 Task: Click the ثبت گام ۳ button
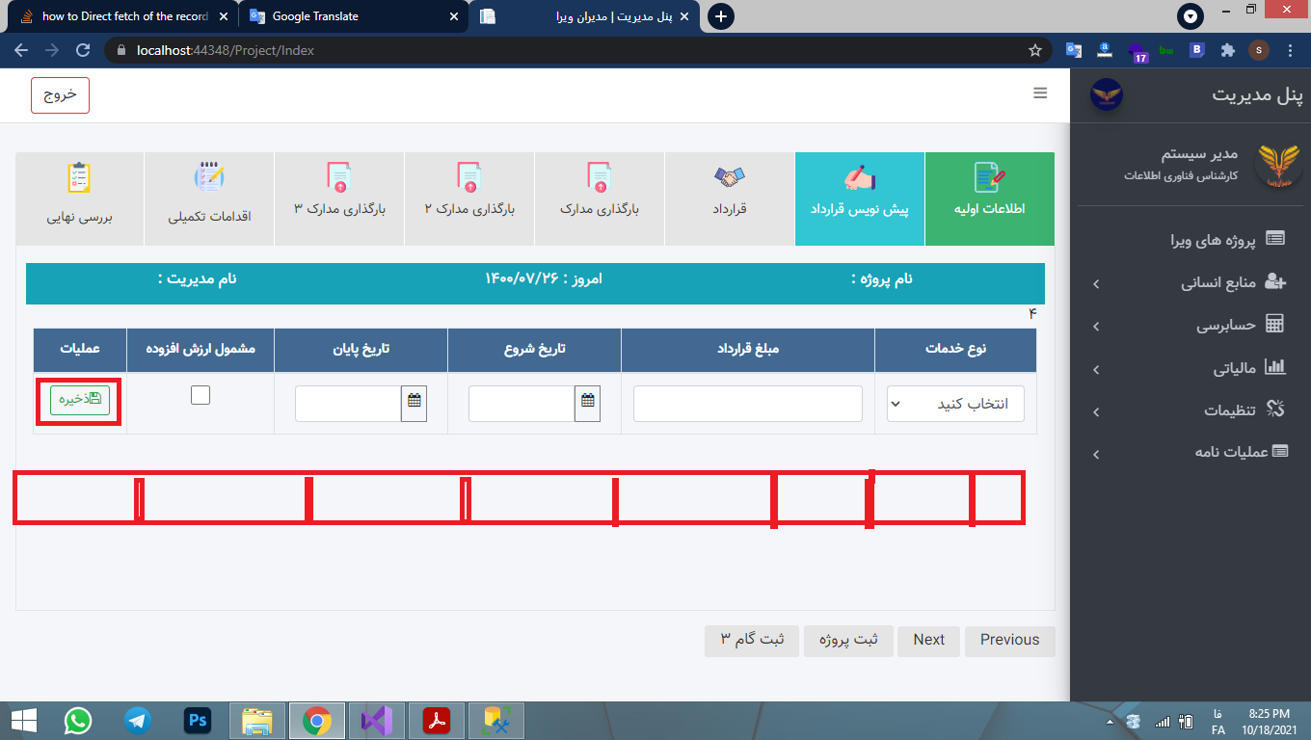[x=752, y=641]
